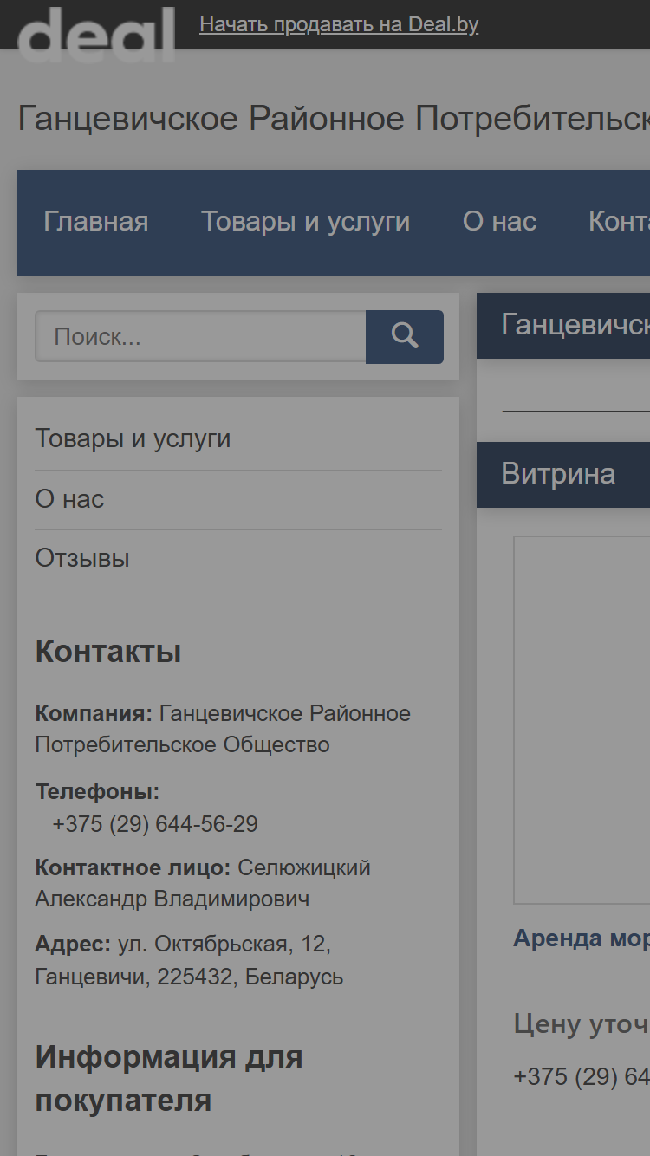Click the 'Информация для покупателя' heading
650x1156 pixels.
pos(169,1079)
